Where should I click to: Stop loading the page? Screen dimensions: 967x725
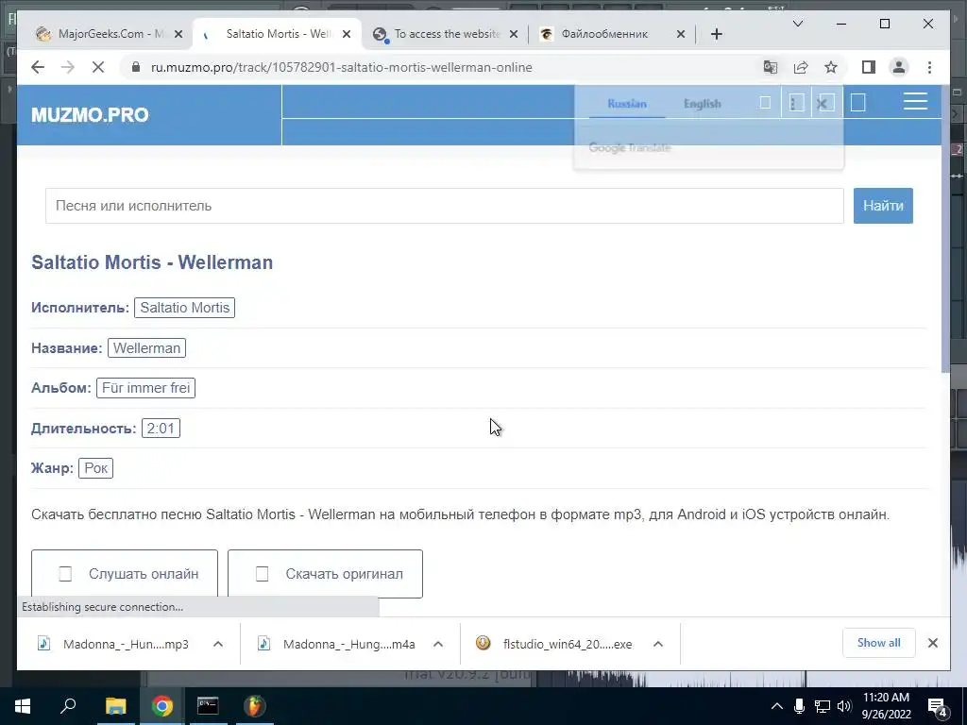tap(98, 67)
